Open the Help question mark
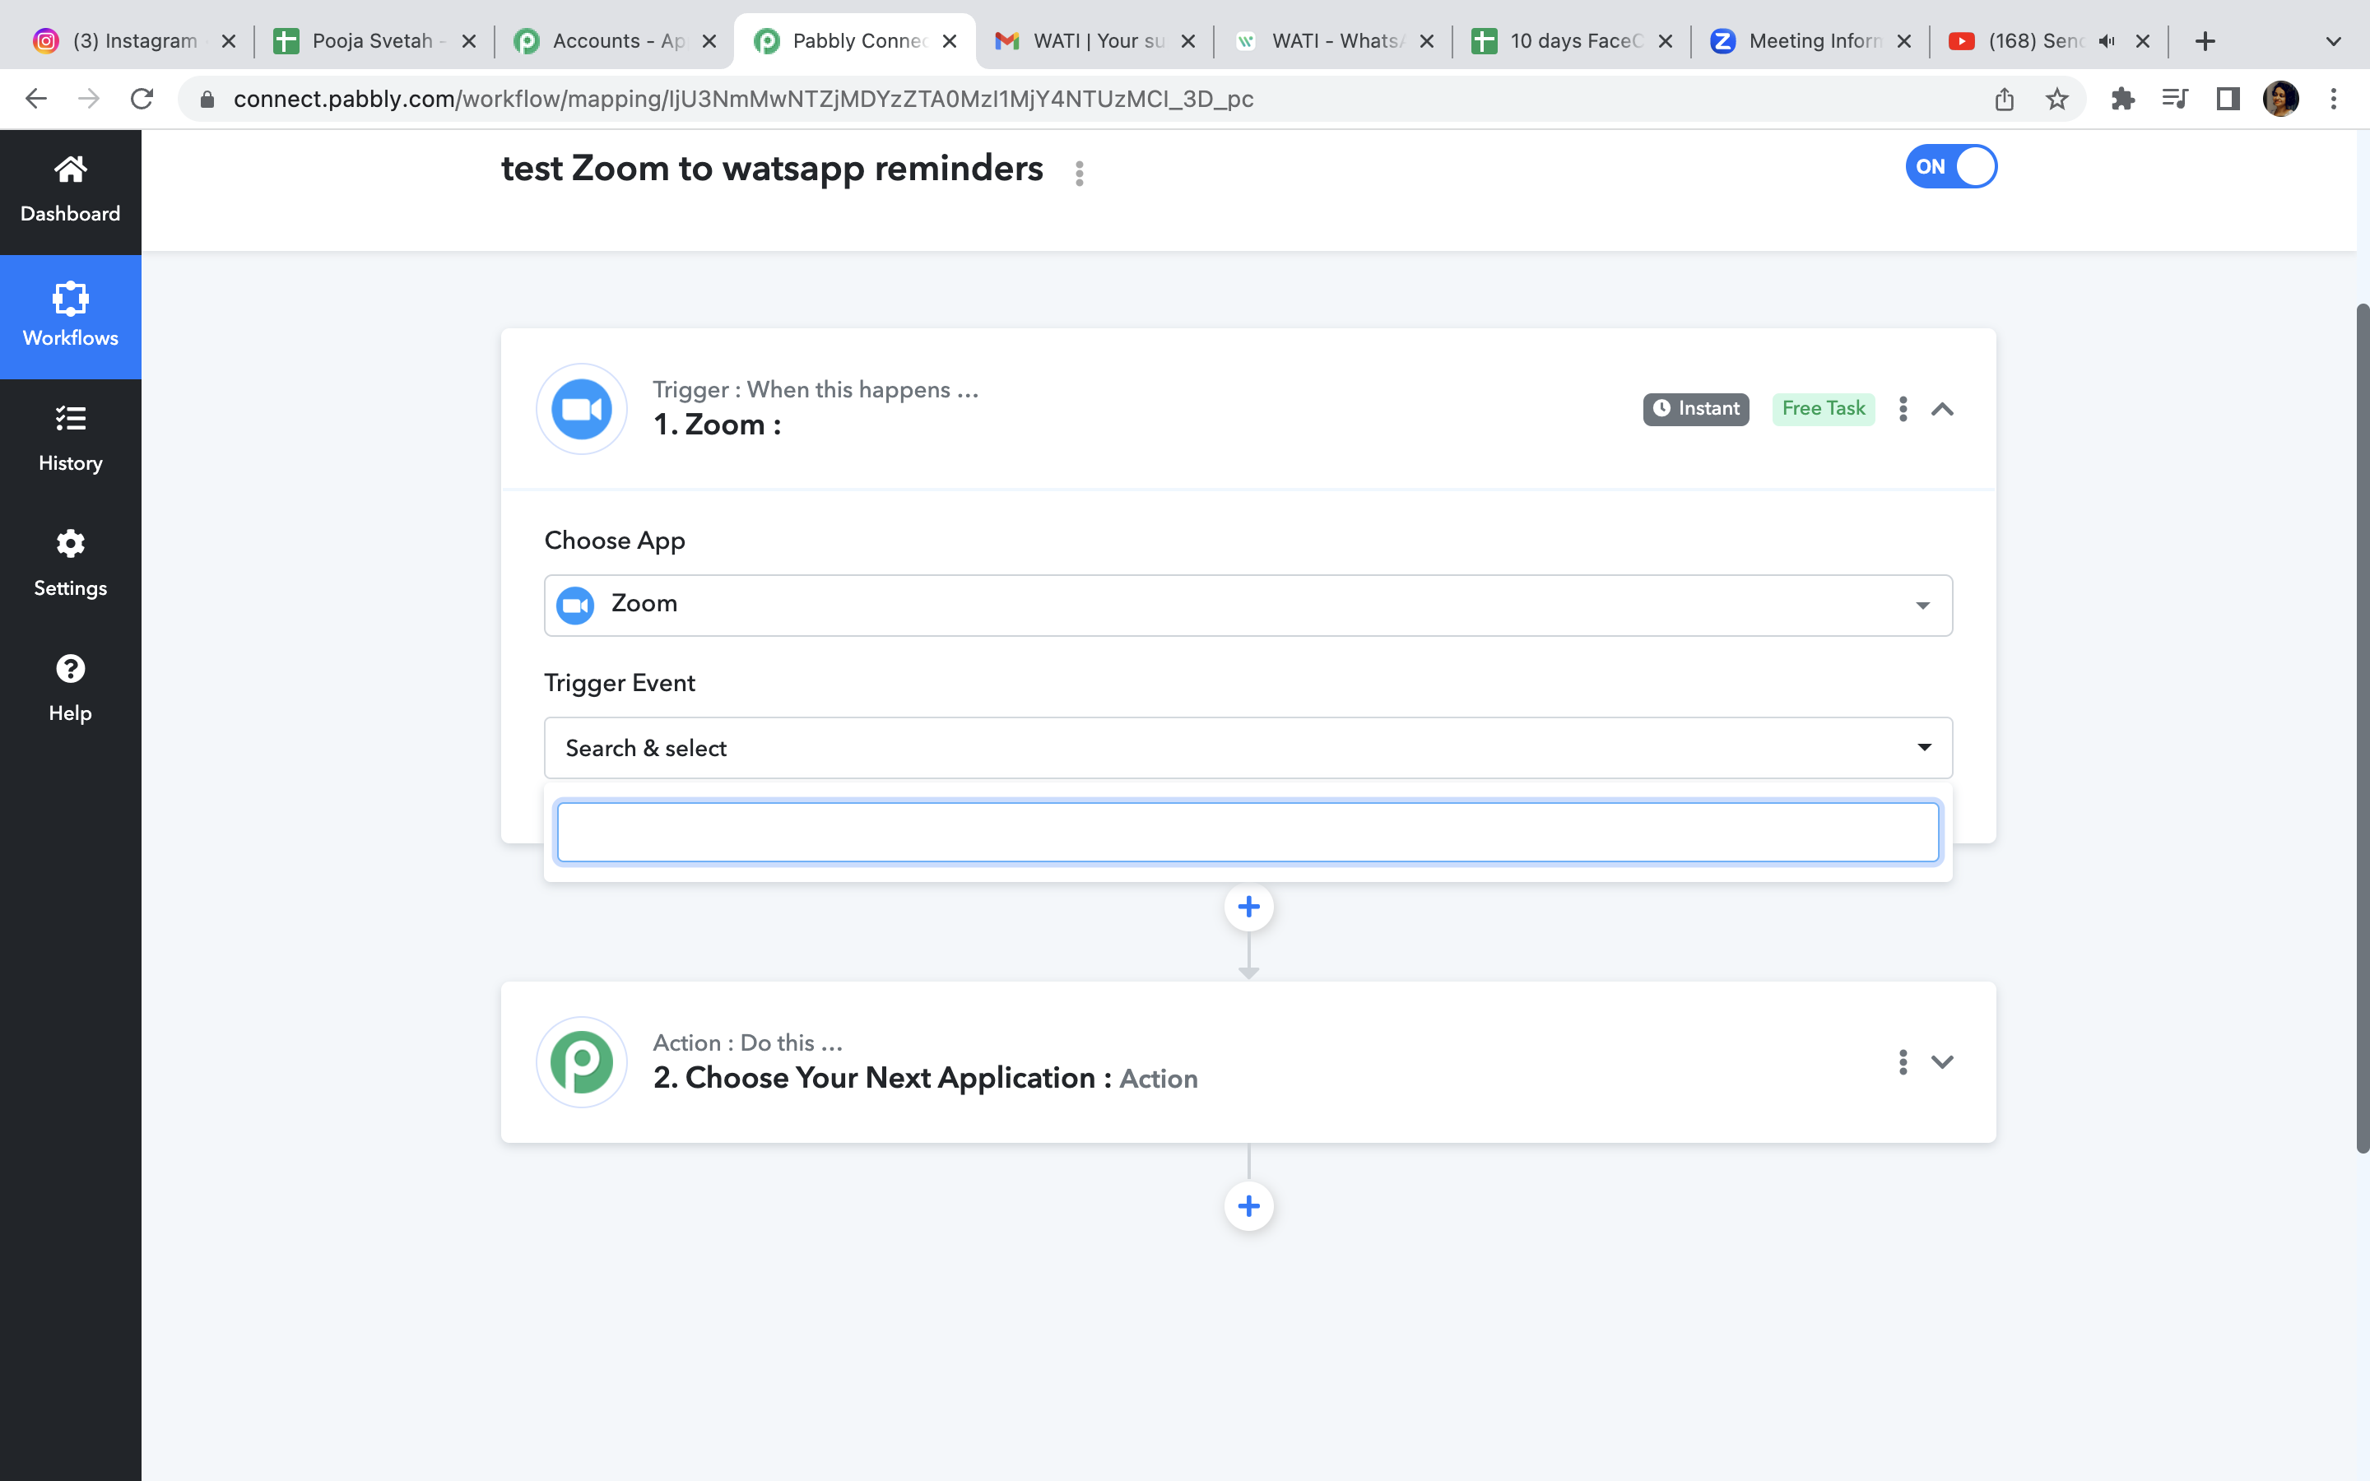 coord(71,669)
